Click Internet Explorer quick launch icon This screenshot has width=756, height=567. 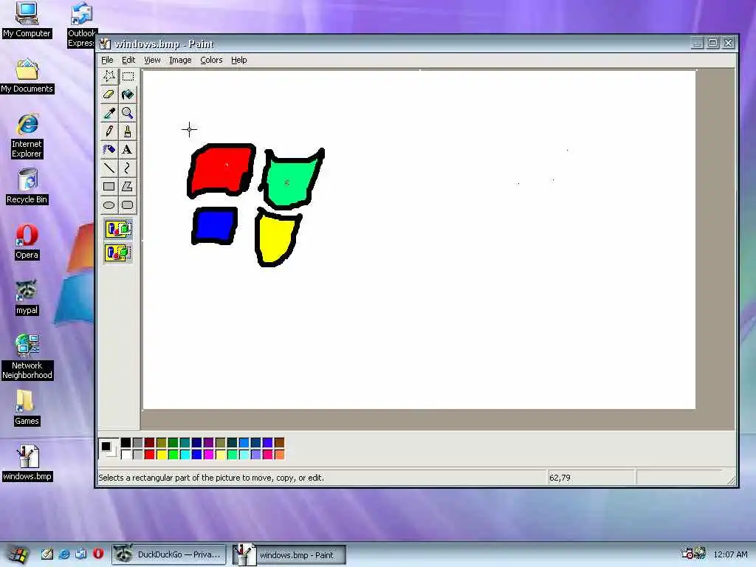point(64,554)
